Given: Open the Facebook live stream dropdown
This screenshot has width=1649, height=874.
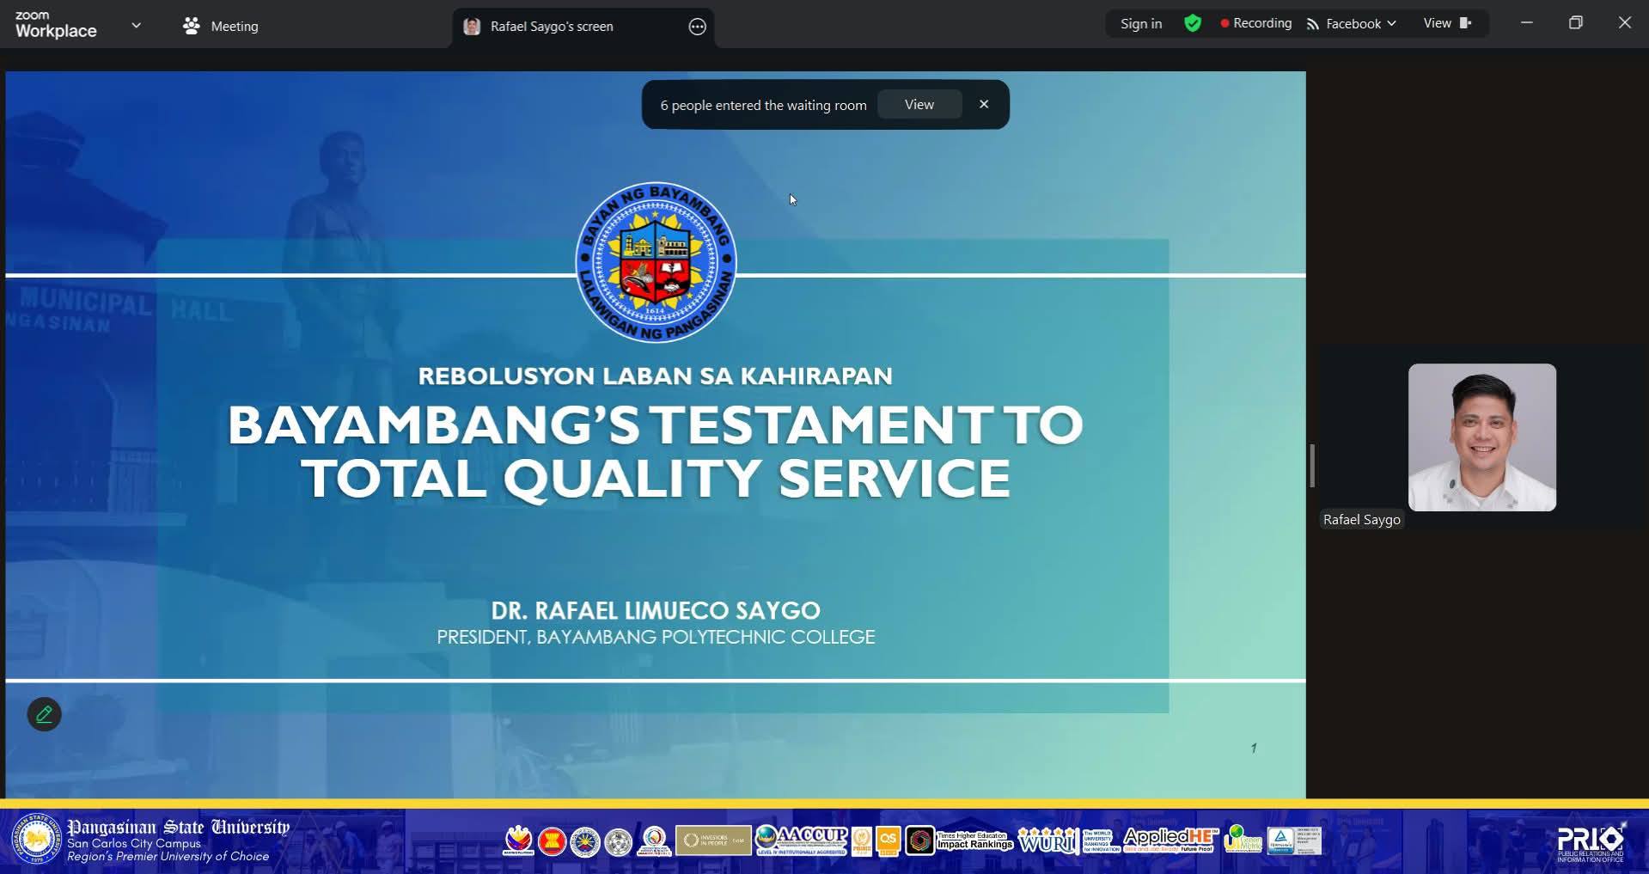Looking at the screenshot, I should (x=1352, y=23).
